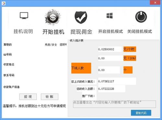Open the 挂机说明 text label
Viewport: 162px width, 120px height.
click(23, 32)
